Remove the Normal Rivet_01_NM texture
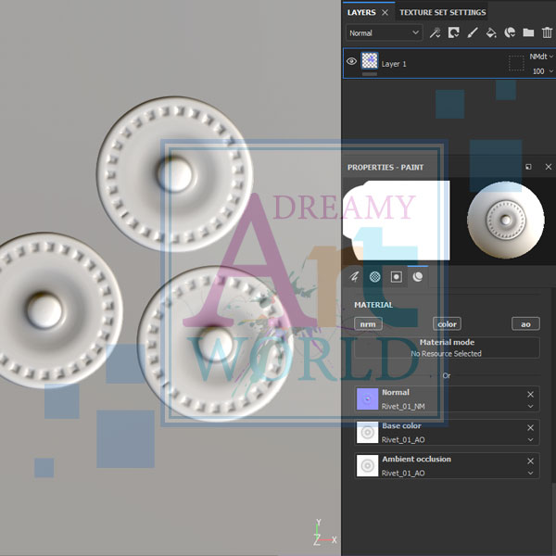The width and height of the screenshot is (556, 556). click(x=531, y=394)
